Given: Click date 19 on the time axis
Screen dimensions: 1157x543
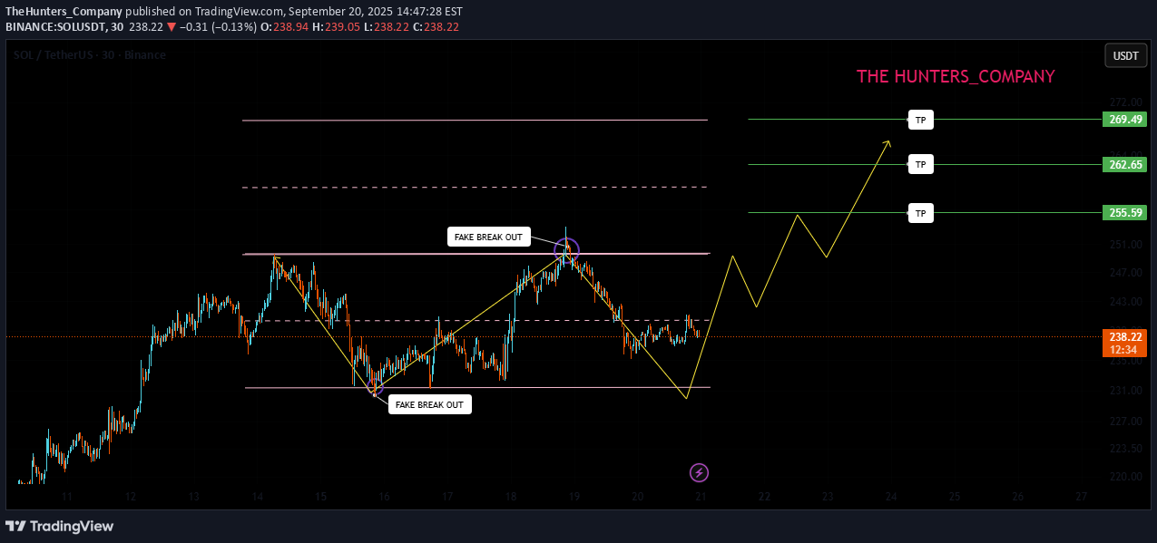Looking at the screenshot, I should point(574,498).
